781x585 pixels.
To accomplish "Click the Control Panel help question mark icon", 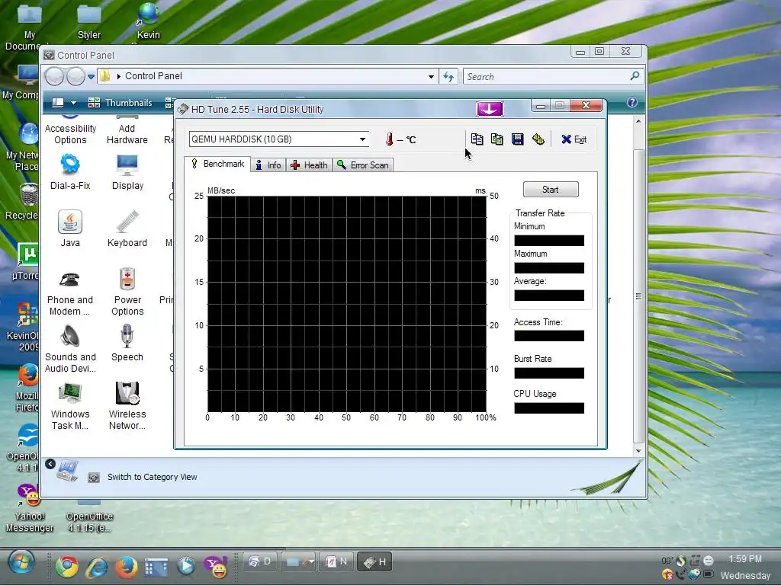I will click(x=632, y=103).
